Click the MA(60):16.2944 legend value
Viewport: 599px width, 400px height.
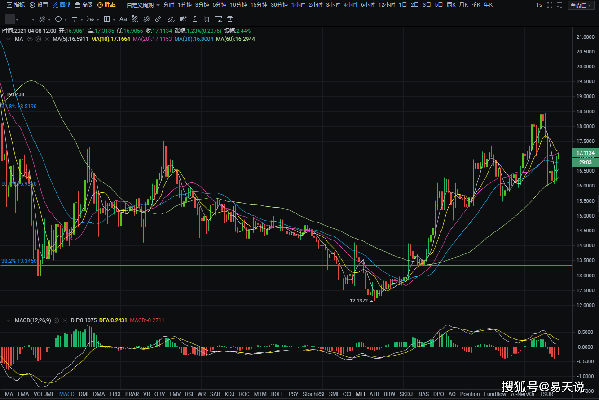click(235, 39)
